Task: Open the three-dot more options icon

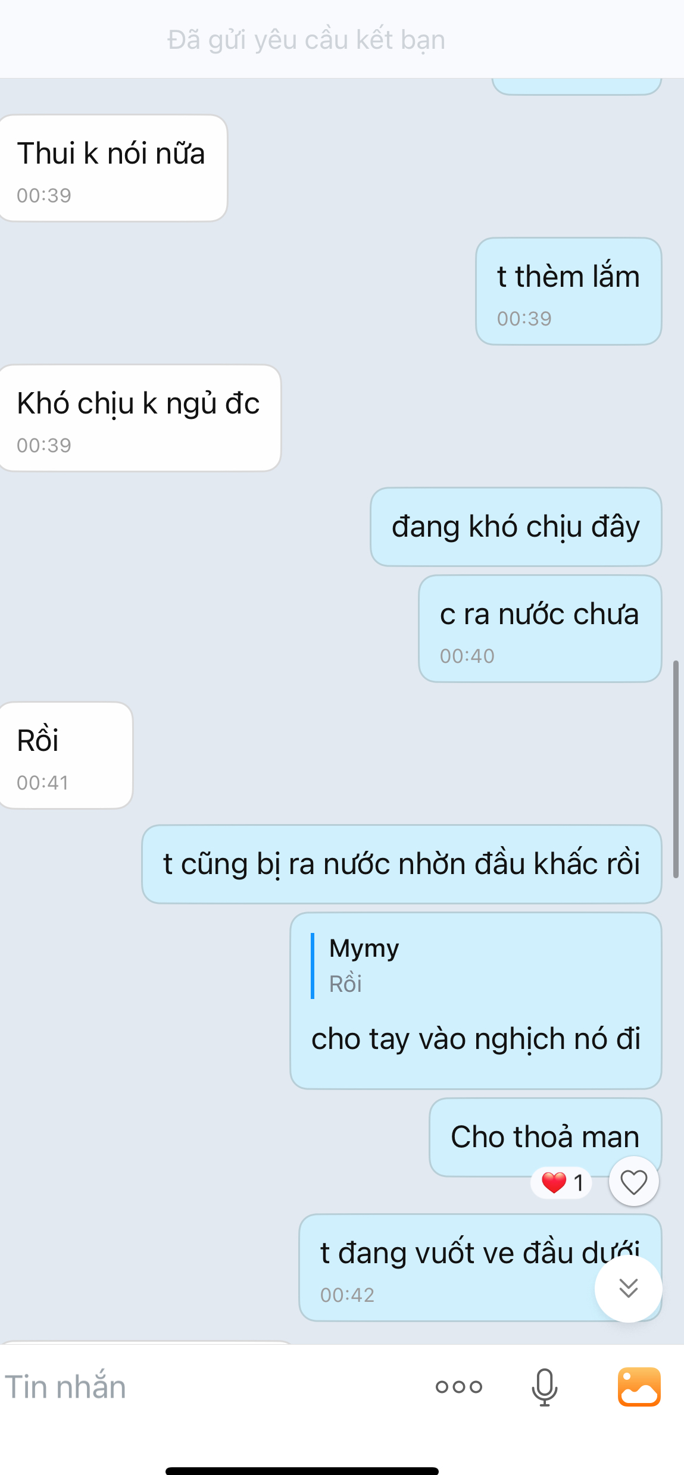Action: point(458,1387)
